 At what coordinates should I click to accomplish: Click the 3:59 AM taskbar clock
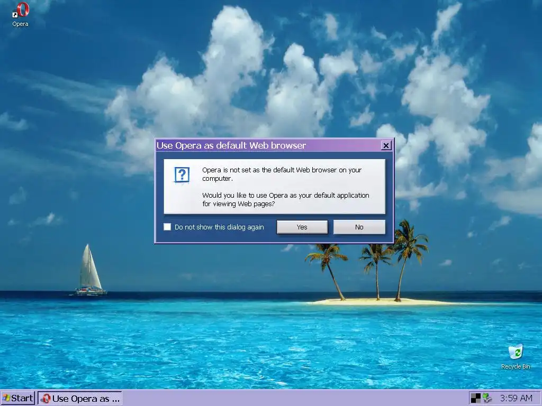(x=516, y=398)
